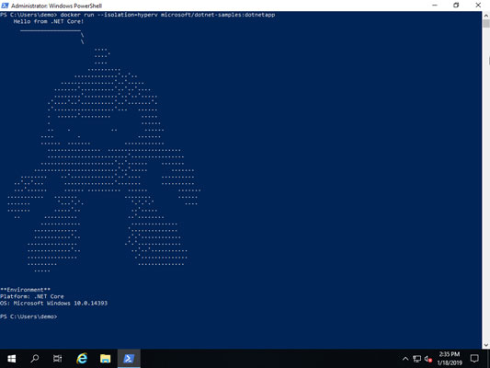Open File Explorer from taskbar
The image size is (490, 368).
(106, 359)
